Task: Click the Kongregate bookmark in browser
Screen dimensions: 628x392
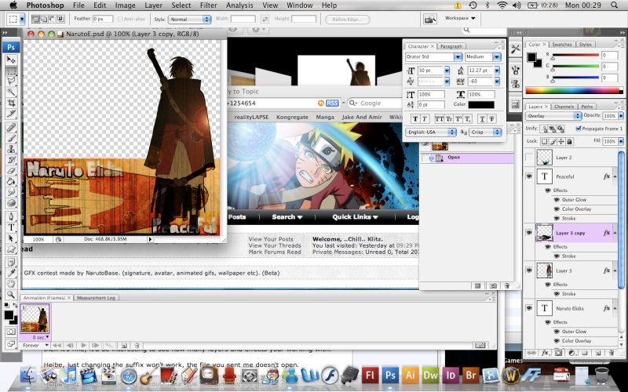Action: (292, 117)
